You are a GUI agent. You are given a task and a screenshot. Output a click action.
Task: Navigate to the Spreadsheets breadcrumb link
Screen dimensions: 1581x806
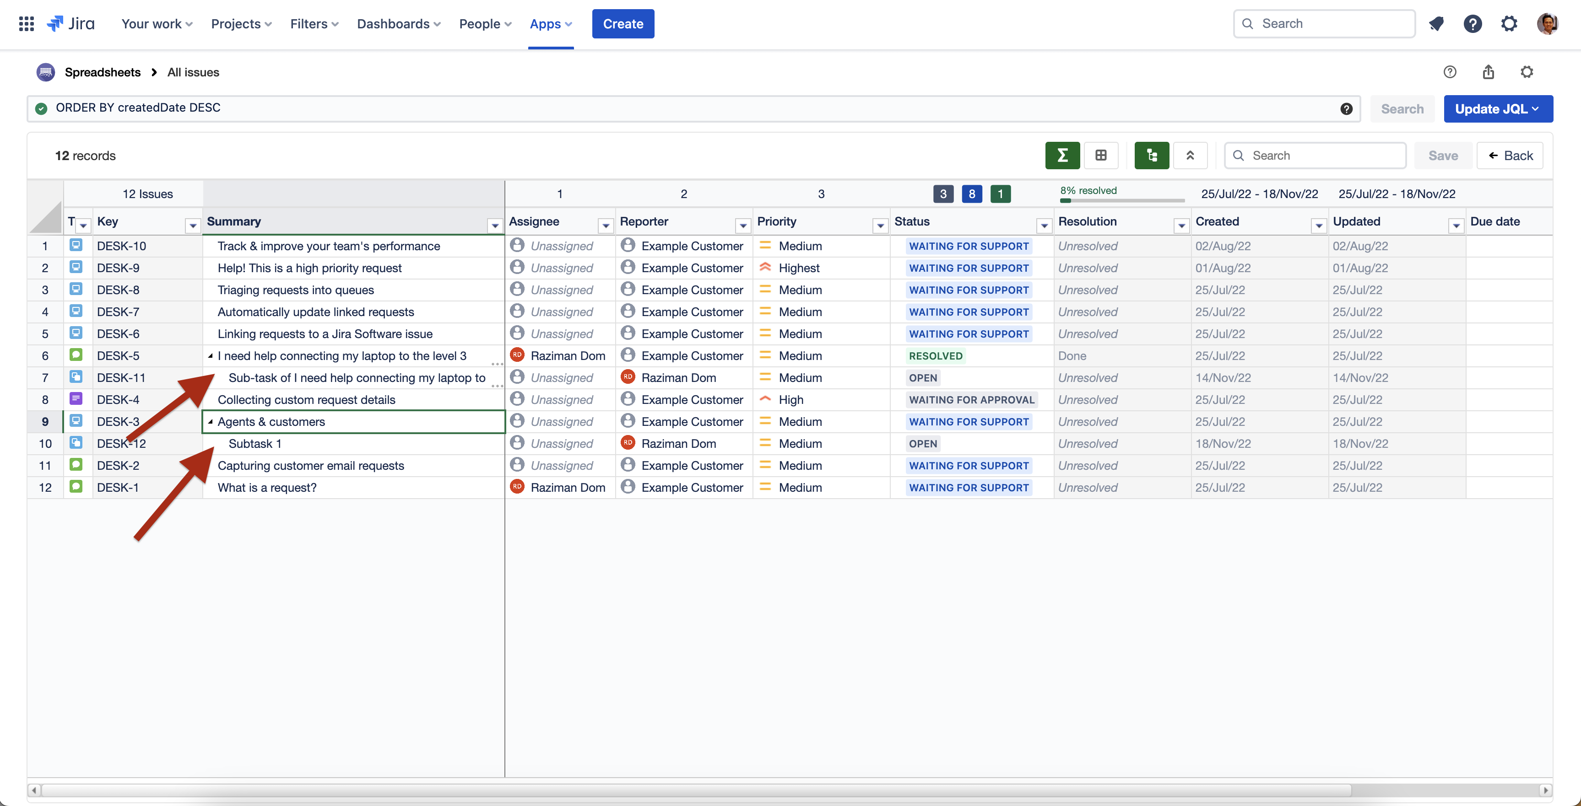pyautogui.click(x=103, y=72)
